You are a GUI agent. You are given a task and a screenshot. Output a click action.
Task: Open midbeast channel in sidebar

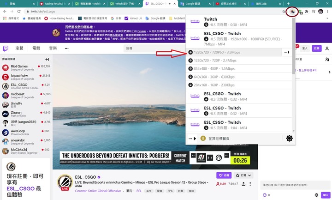point(26,96)
